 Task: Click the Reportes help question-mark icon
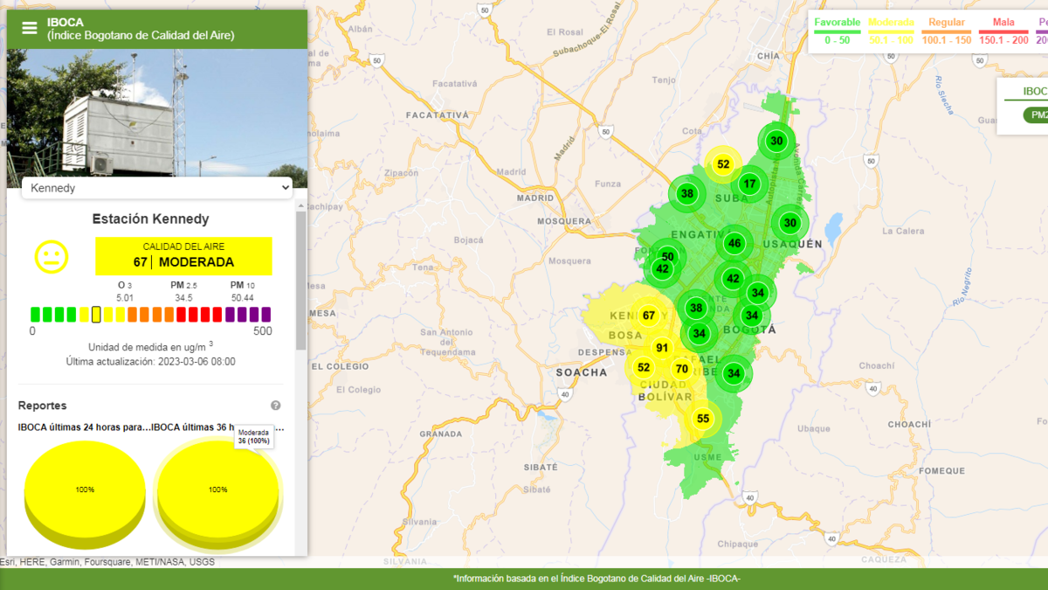276,406
